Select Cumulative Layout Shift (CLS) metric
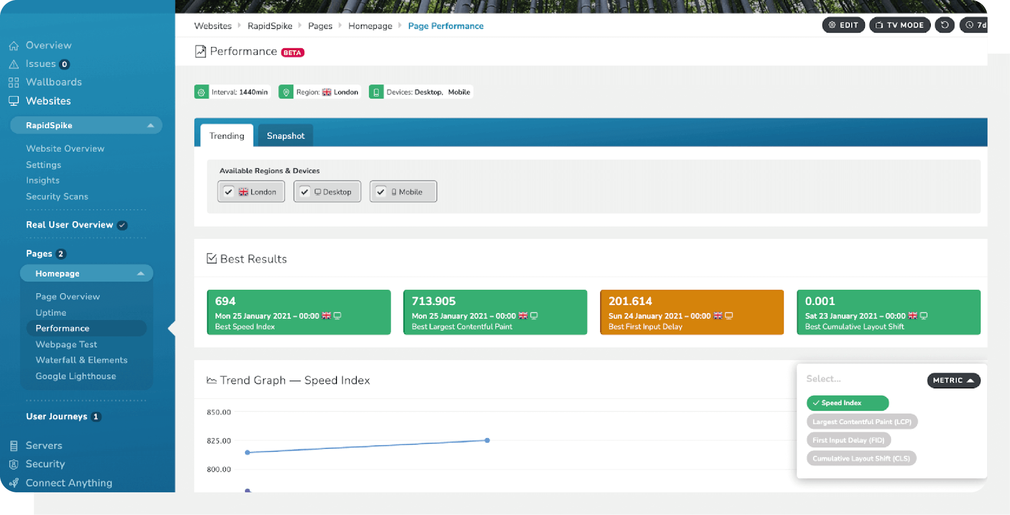 (861, 459)
